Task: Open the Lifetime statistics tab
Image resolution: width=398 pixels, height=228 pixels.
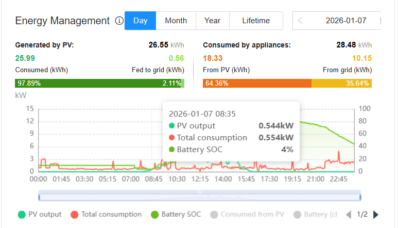Action: [x=256, y=21]
